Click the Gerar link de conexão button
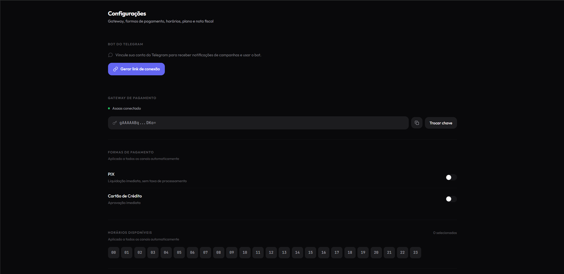The width and height of the screenshot is (564, 274). [x=136, y=69]
